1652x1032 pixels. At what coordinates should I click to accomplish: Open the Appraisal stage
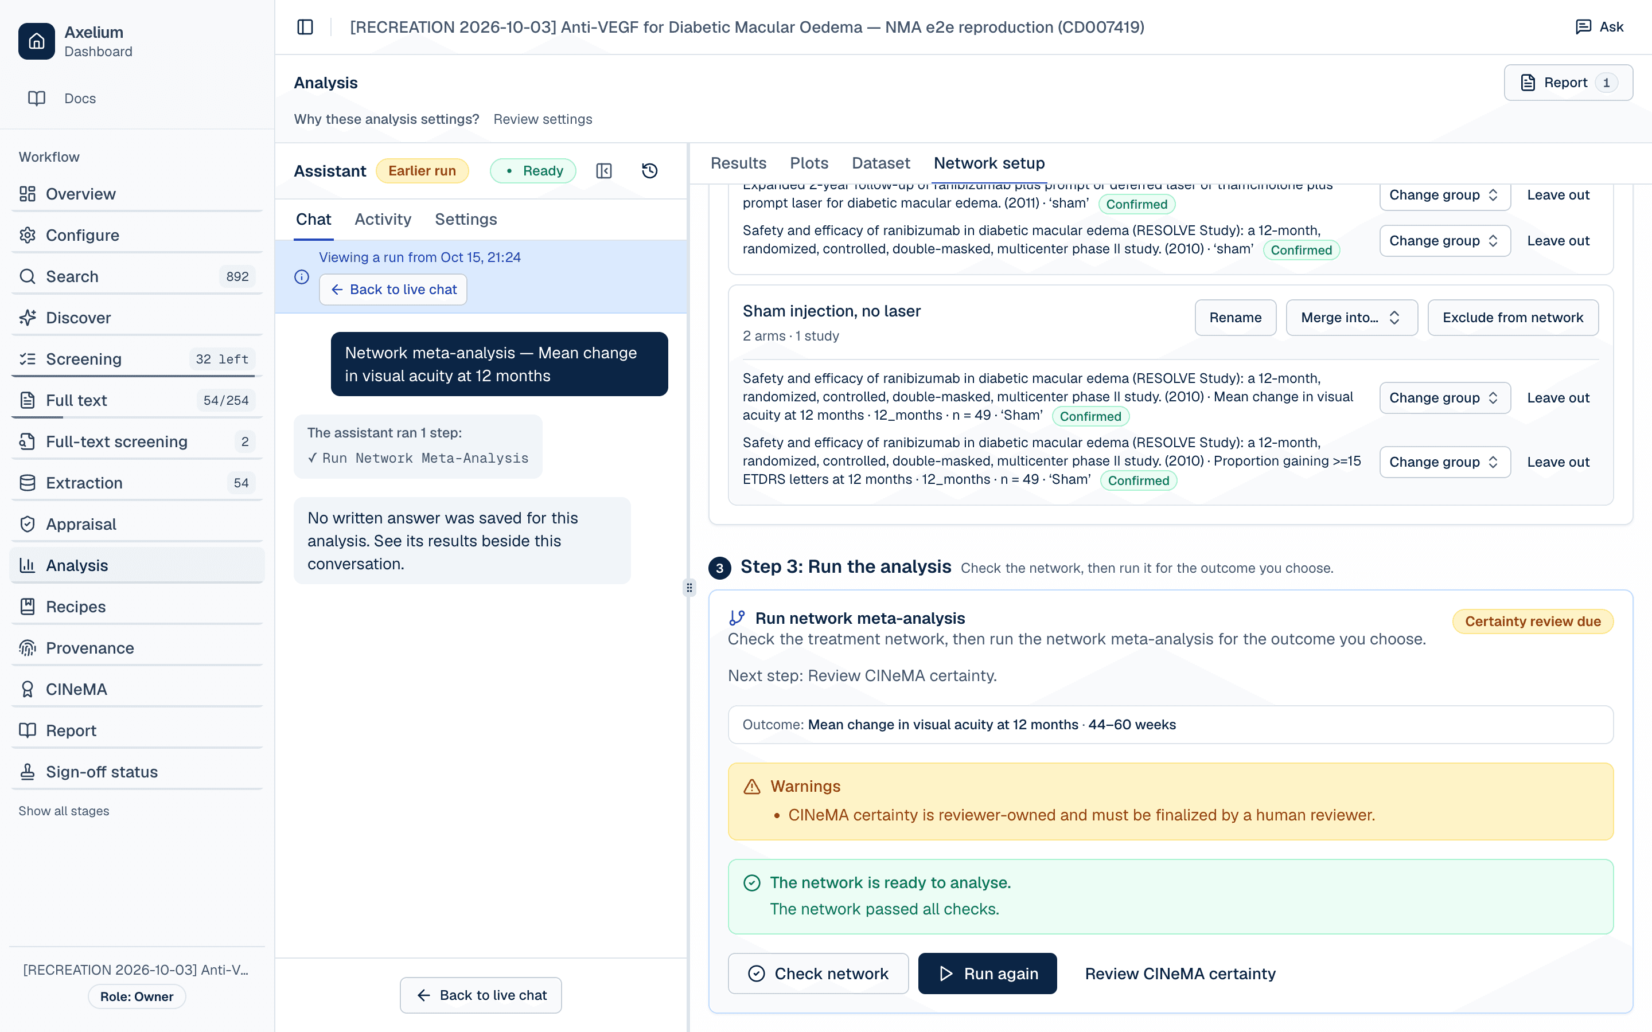[x=137, y=524]
